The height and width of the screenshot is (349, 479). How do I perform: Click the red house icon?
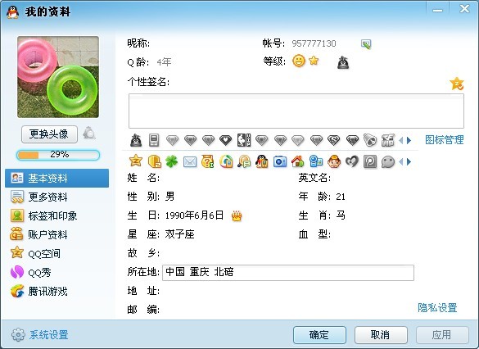click(297, 161)
